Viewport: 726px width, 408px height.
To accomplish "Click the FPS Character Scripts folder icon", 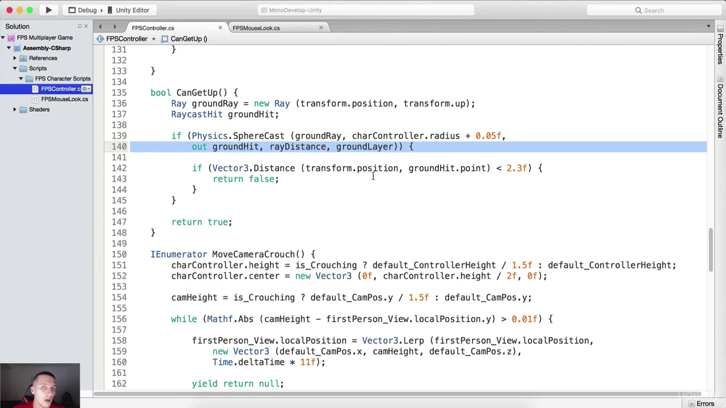I will (29, 79).
